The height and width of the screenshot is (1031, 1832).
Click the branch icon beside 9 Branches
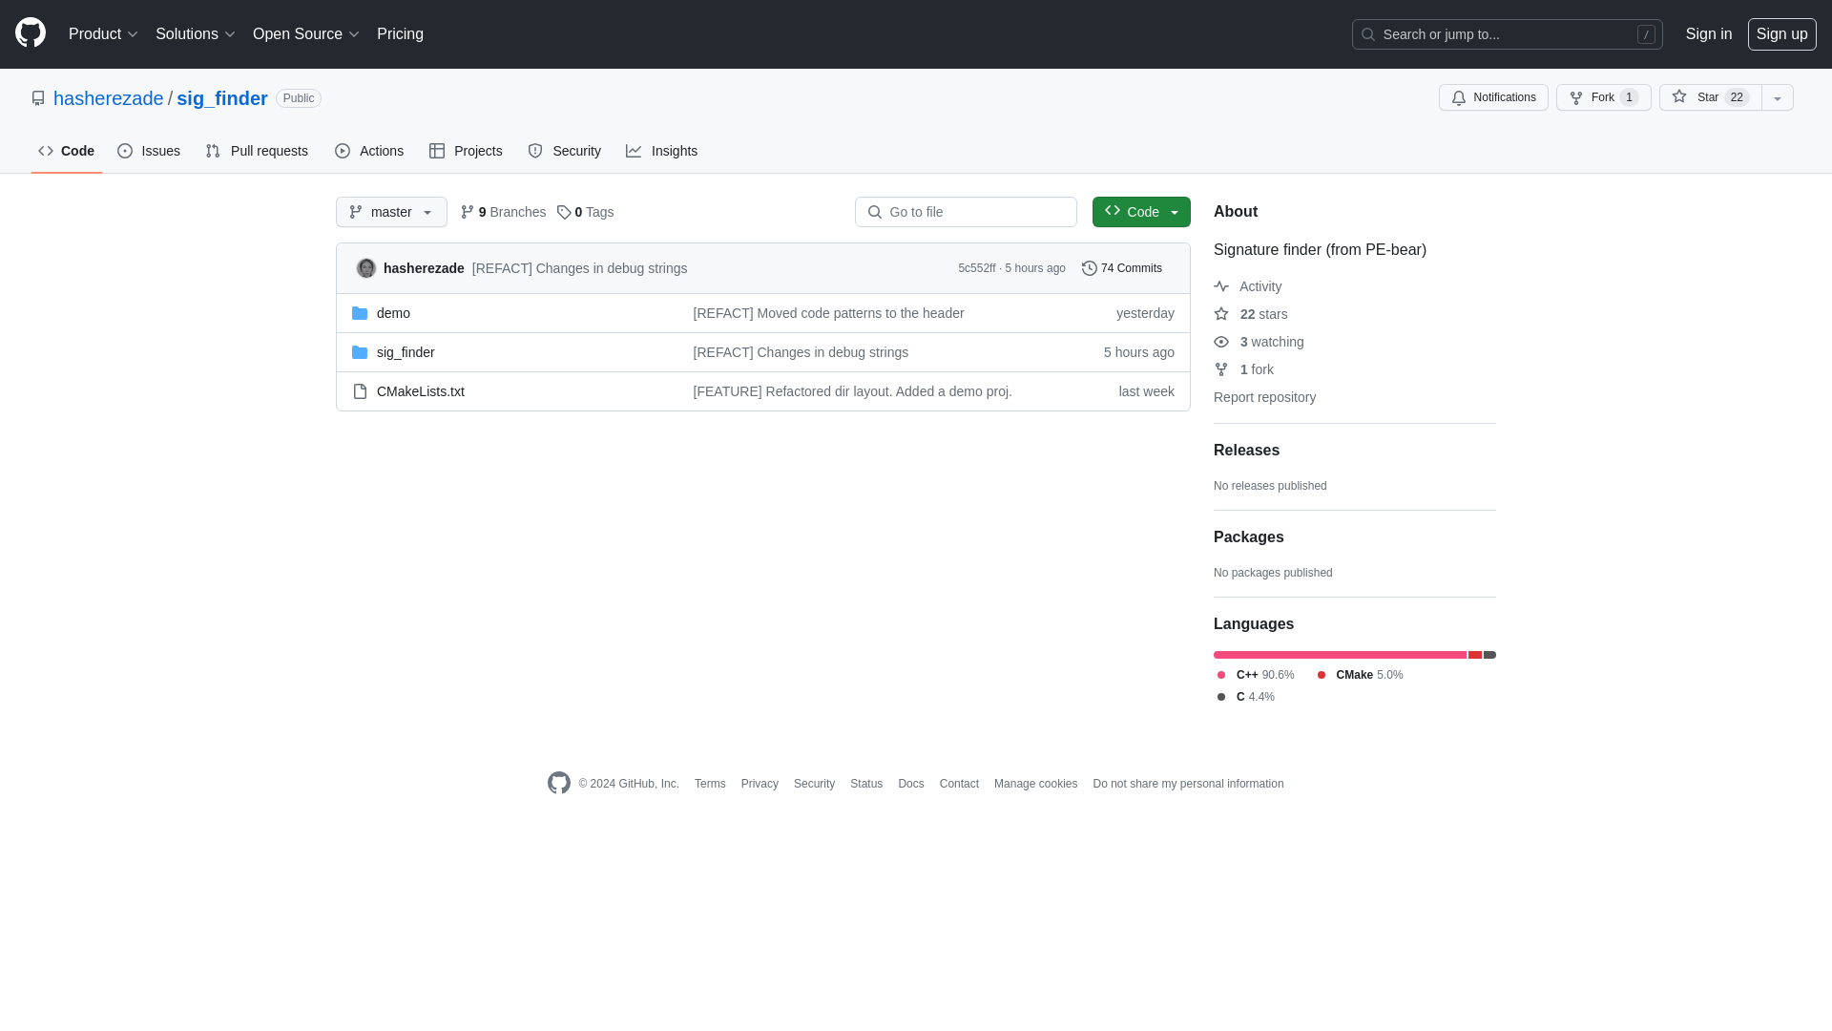468,212
